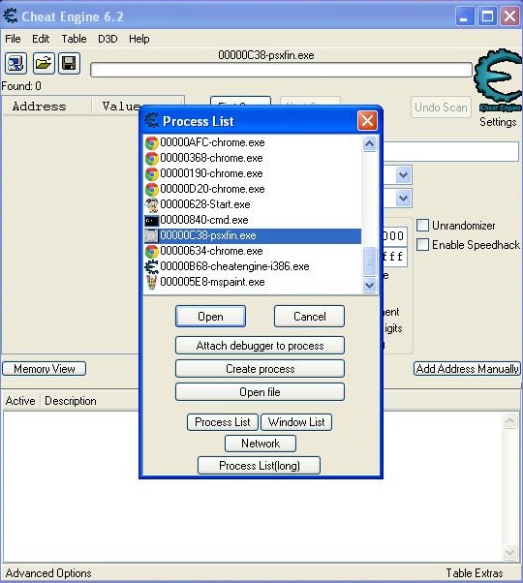Click the Description column header
Viewport: 523px width, 583px height.
pyautogui.click(x=71, y=401)
